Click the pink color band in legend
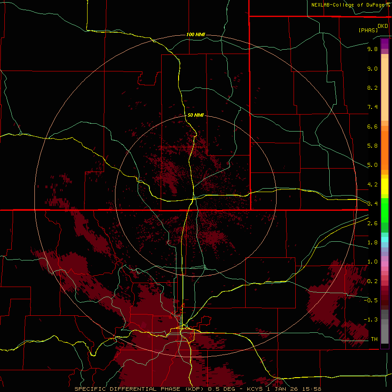Image resolution: width=392 pixels, height=392 pixels. (385, 264)
